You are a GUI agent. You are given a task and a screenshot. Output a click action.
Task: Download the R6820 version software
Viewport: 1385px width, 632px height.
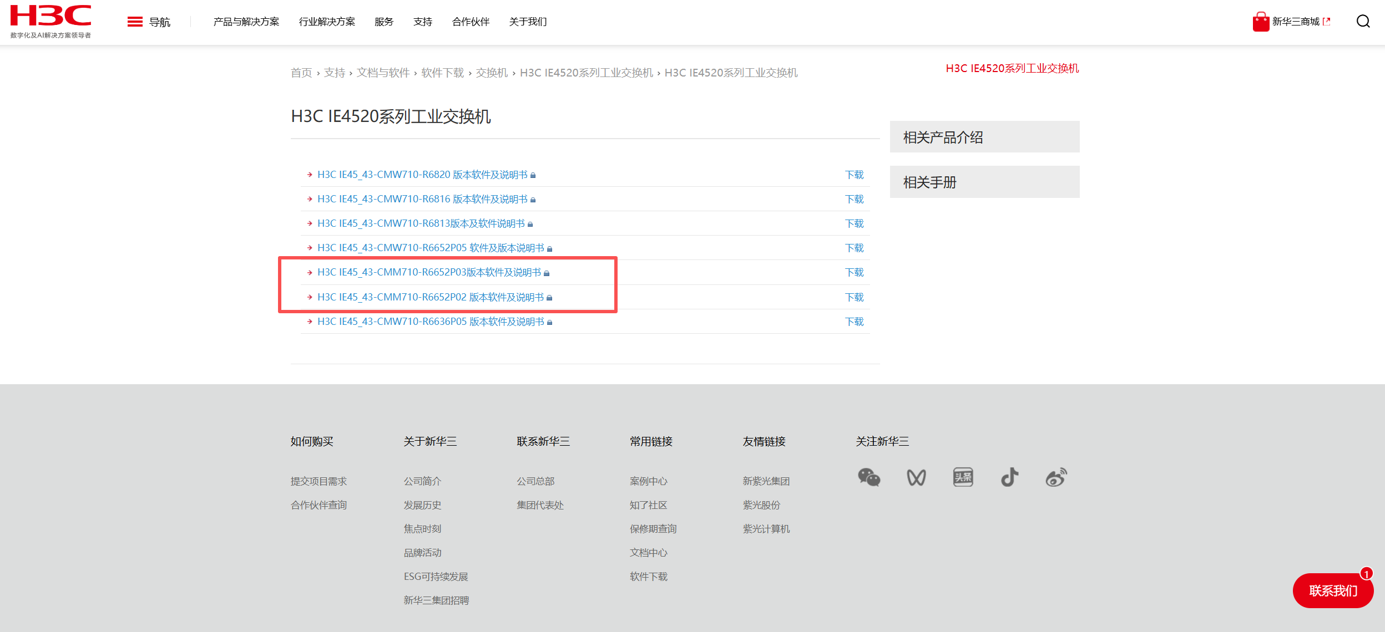(x=854, y=175)
